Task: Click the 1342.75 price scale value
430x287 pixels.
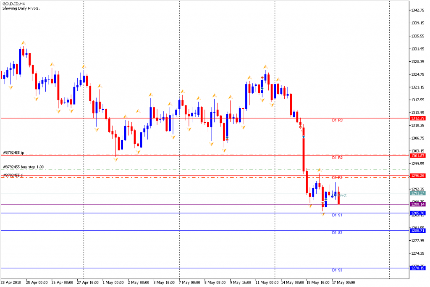Action: pos(417,10)
